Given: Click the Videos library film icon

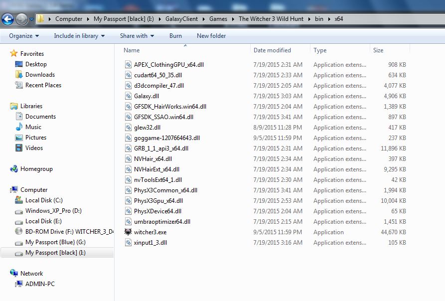Looking at the screenshot, I should 19,148.
